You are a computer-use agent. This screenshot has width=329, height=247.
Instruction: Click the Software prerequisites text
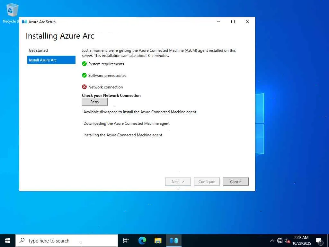107,75
